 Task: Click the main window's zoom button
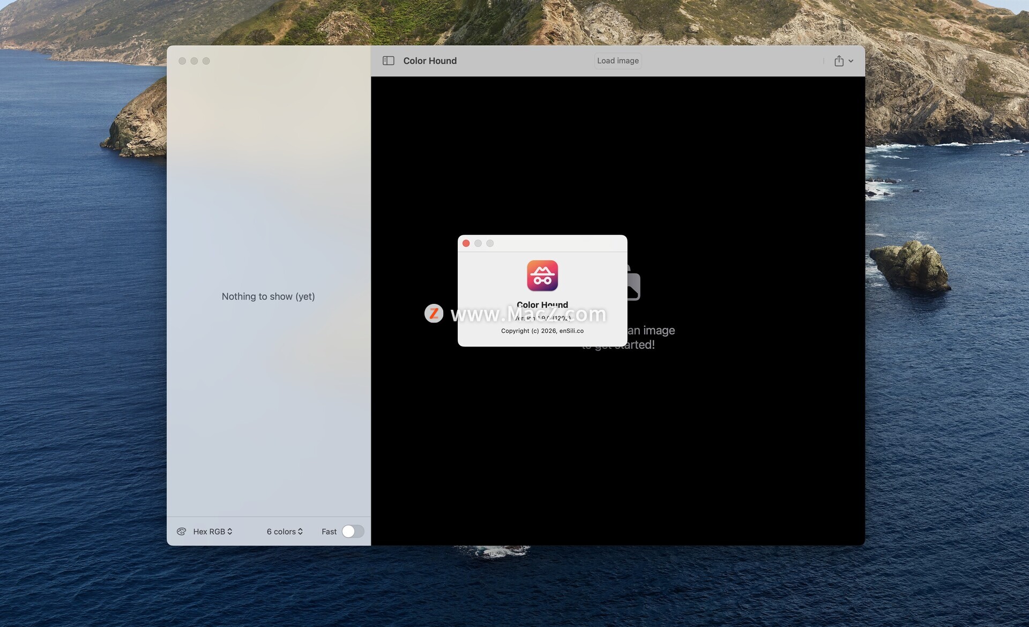(x=206, y=61)
